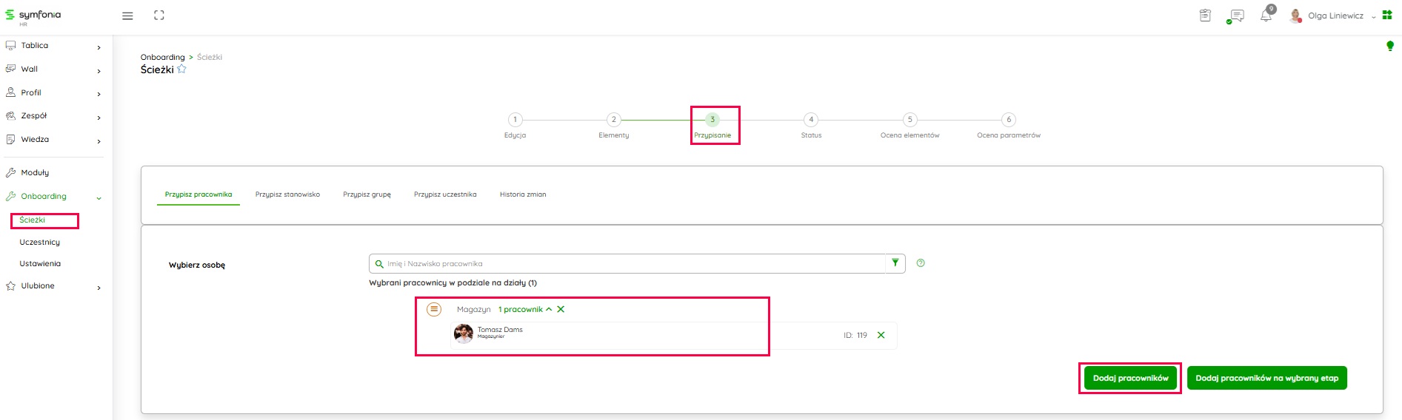Go to step 4 Status
This screenshot has height=420, width=1402.
pos(811,120)
